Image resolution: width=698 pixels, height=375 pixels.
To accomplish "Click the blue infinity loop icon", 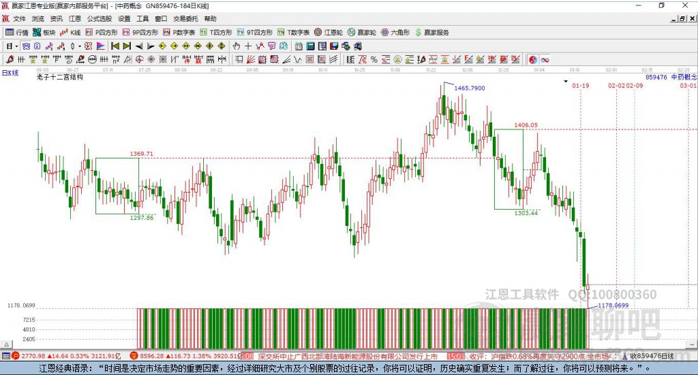I will 545,60.
